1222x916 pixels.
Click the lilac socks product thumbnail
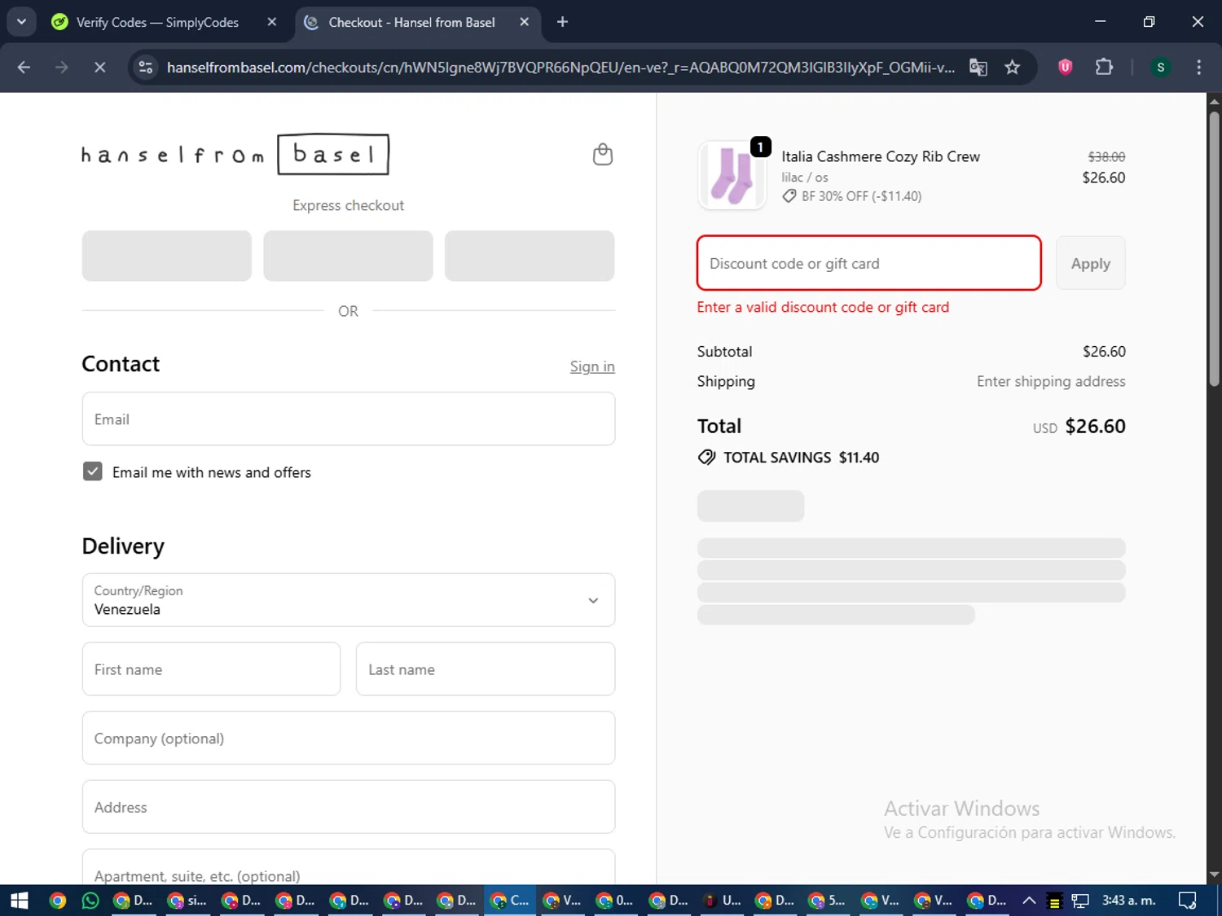coord(732,175)
